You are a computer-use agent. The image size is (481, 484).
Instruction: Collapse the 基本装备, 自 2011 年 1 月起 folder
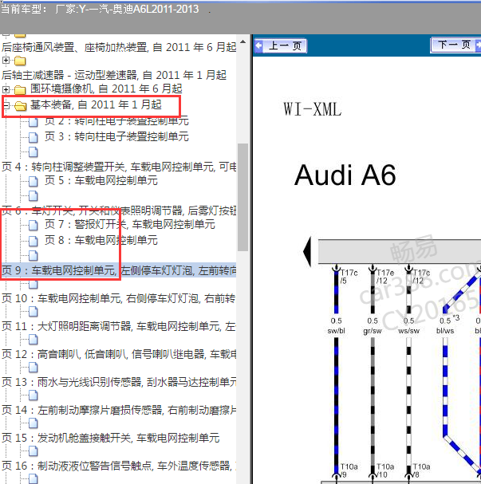click(6, 106)
